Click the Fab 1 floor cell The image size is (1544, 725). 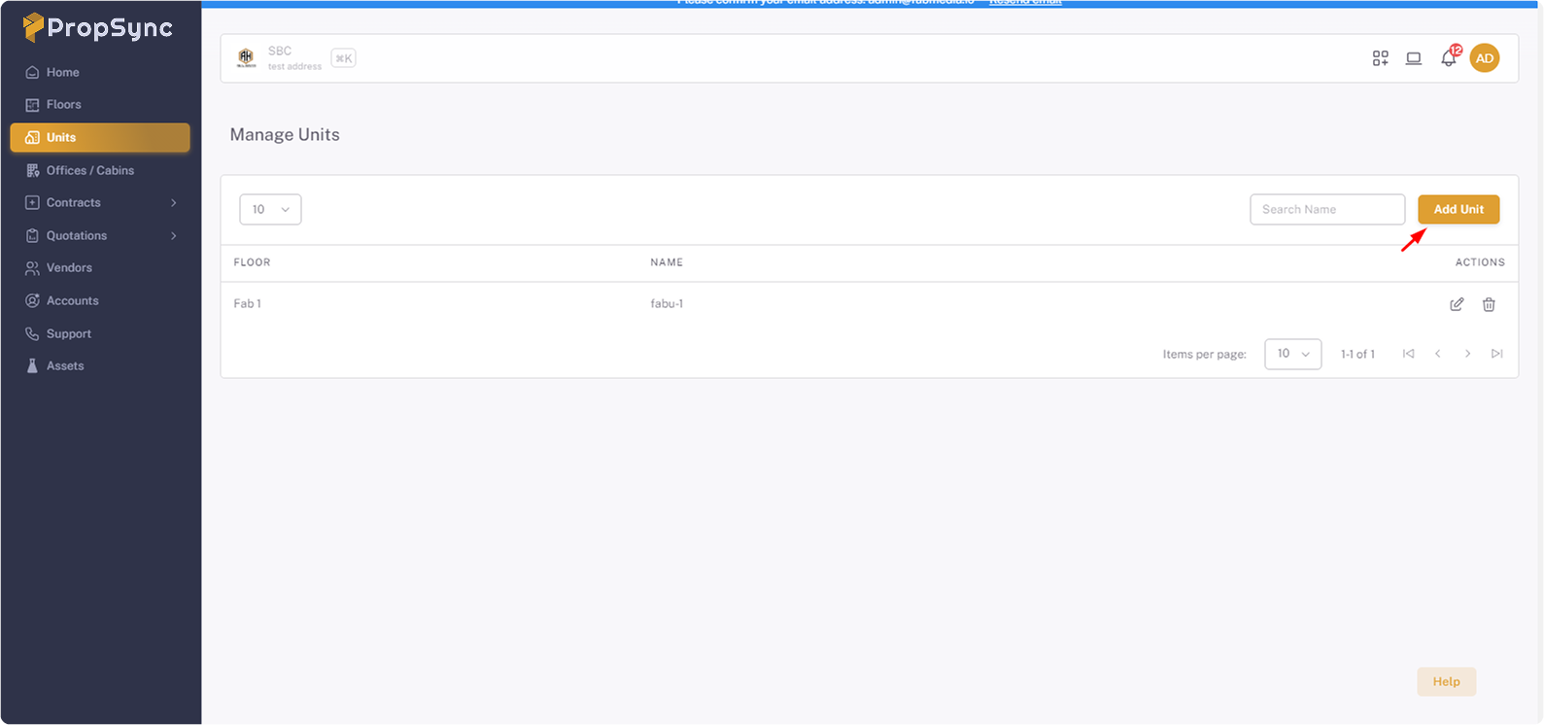tap(247, 304)
